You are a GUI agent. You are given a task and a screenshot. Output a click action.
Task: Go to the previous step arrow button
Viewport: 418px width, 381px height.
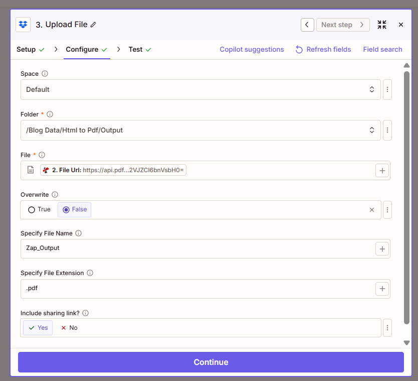point(307,25)
